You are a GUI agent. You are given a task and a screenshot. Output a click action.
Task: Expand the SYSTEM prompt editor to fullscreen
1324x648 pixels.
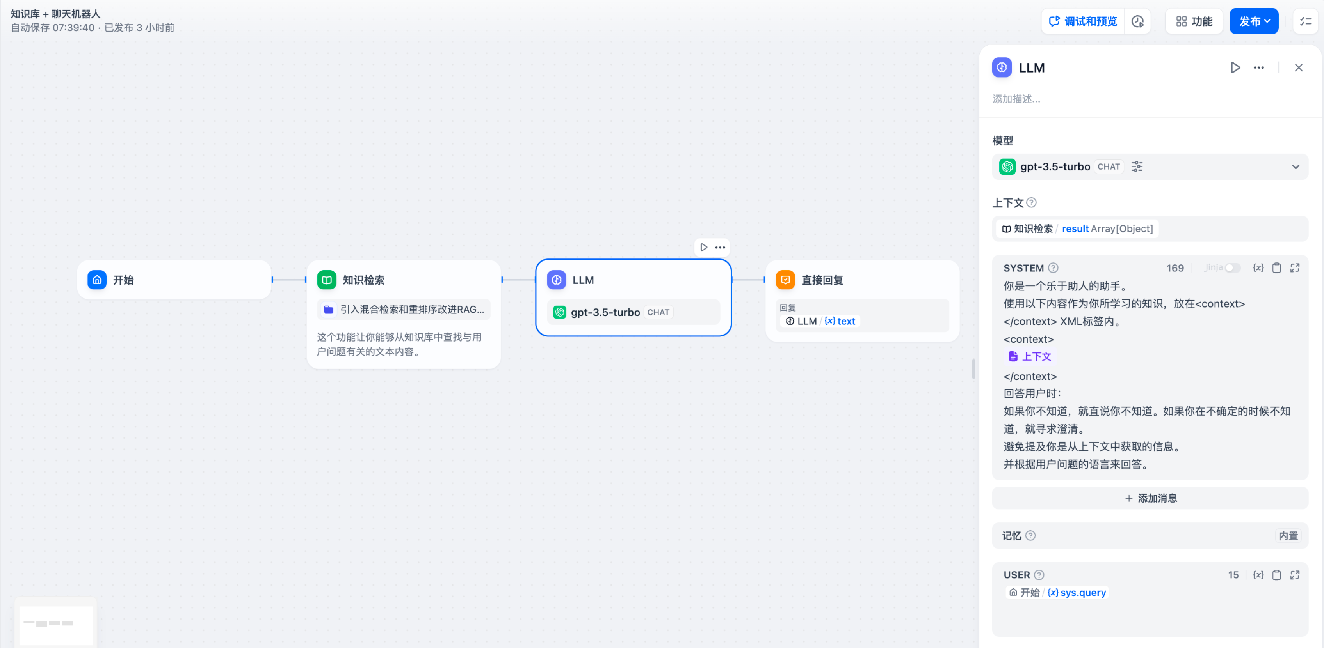point(1295,267)
